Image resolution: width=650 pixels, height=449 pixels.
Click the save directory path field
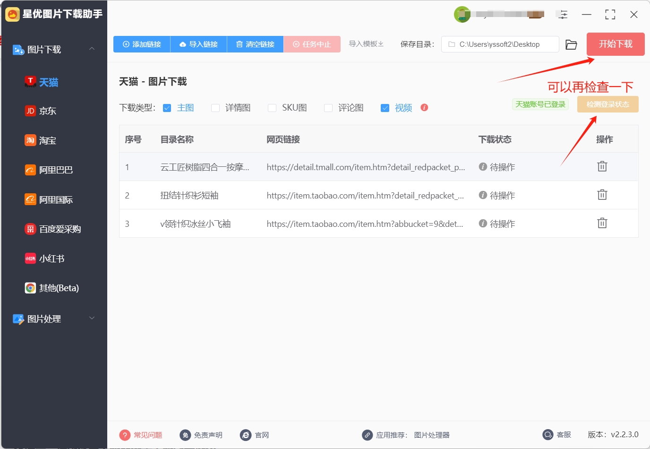coord(500,44)
